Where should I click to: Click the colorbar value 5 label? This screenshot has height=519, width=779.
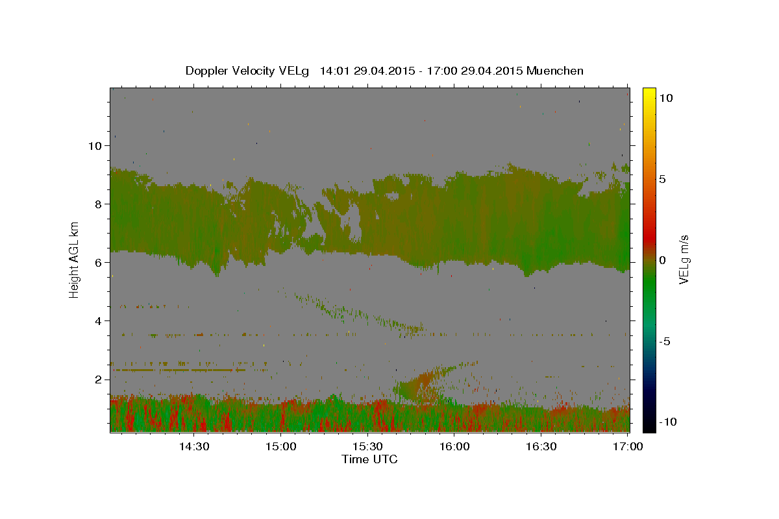point(663,179)
